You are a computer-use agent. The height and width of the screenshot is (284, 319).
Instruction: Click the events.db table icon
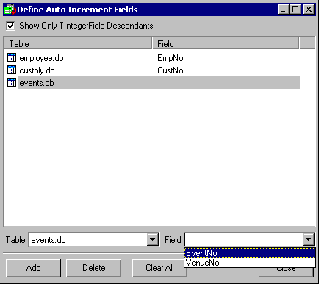tap(12, 83)
